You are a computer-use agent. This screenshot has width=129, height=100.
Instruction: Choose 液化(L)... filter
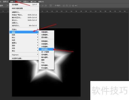pos(24,20)
